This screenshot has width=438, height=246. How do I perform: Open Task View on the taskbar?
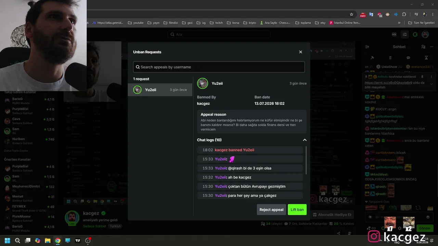(28, 241)
